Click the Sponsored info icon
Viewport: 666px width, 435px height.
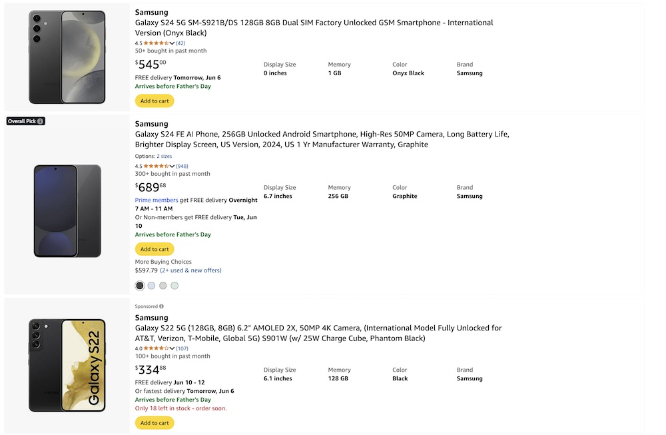point(161,306)
